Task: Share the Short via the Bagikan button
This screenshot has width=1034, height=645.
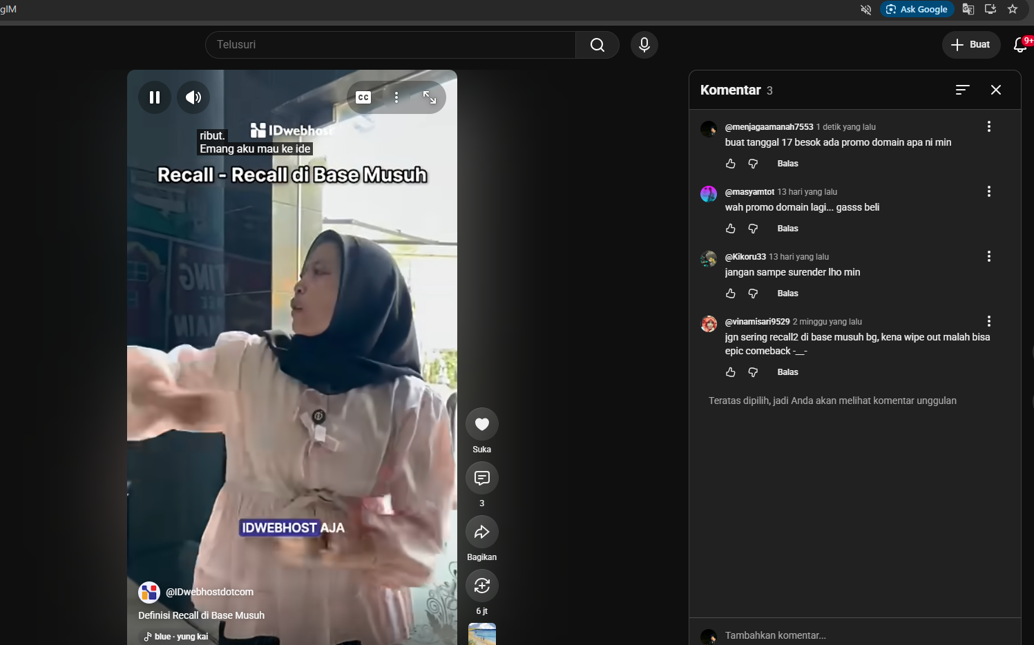Action: click(x=482, y=532)
